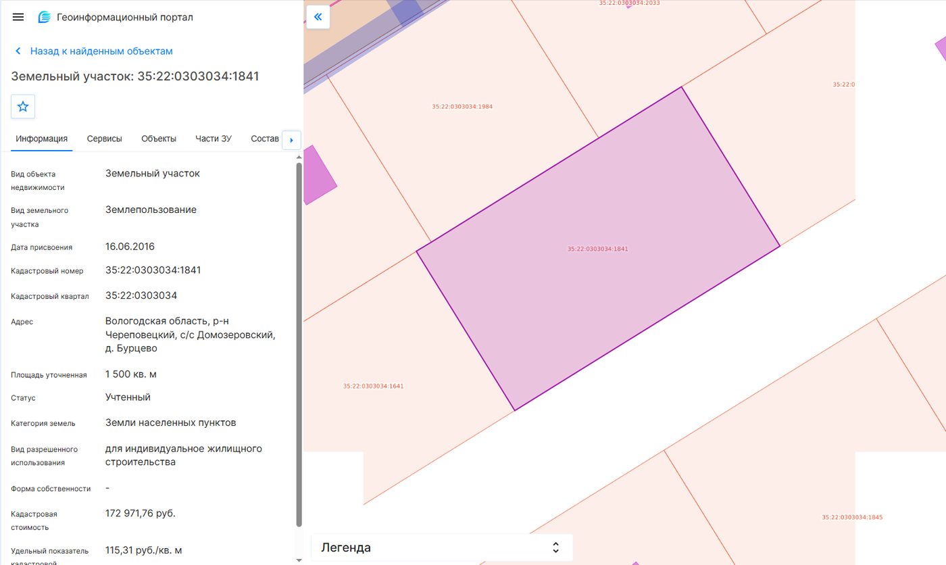Click the Кадастровый номер value in the panel

[x=153, y=270]
